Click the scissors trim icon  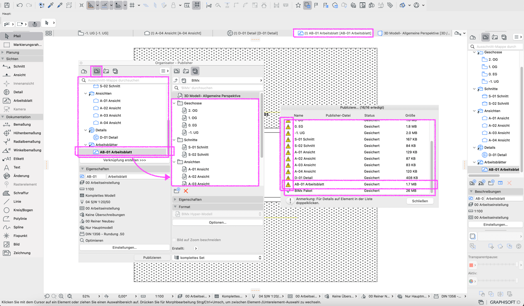click(209, 5)
